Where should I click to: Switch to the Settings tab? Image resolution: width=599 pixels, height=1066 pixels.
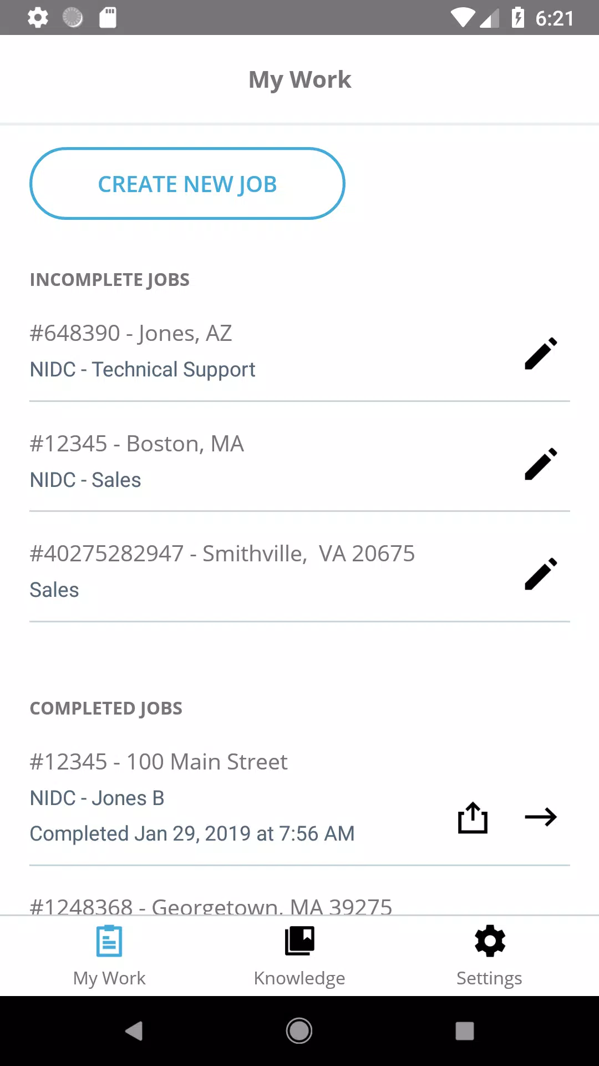(489, 956)
